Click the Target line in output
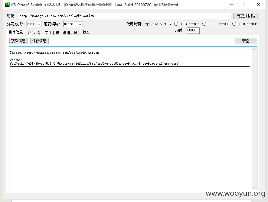268x202 pixels. click(54, 53)
